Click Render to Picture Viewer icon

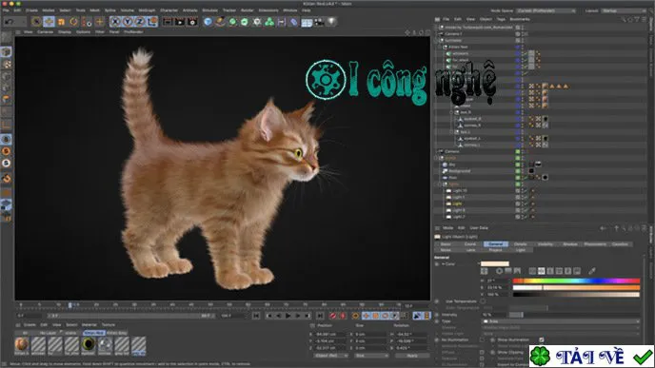pos(180,22)
